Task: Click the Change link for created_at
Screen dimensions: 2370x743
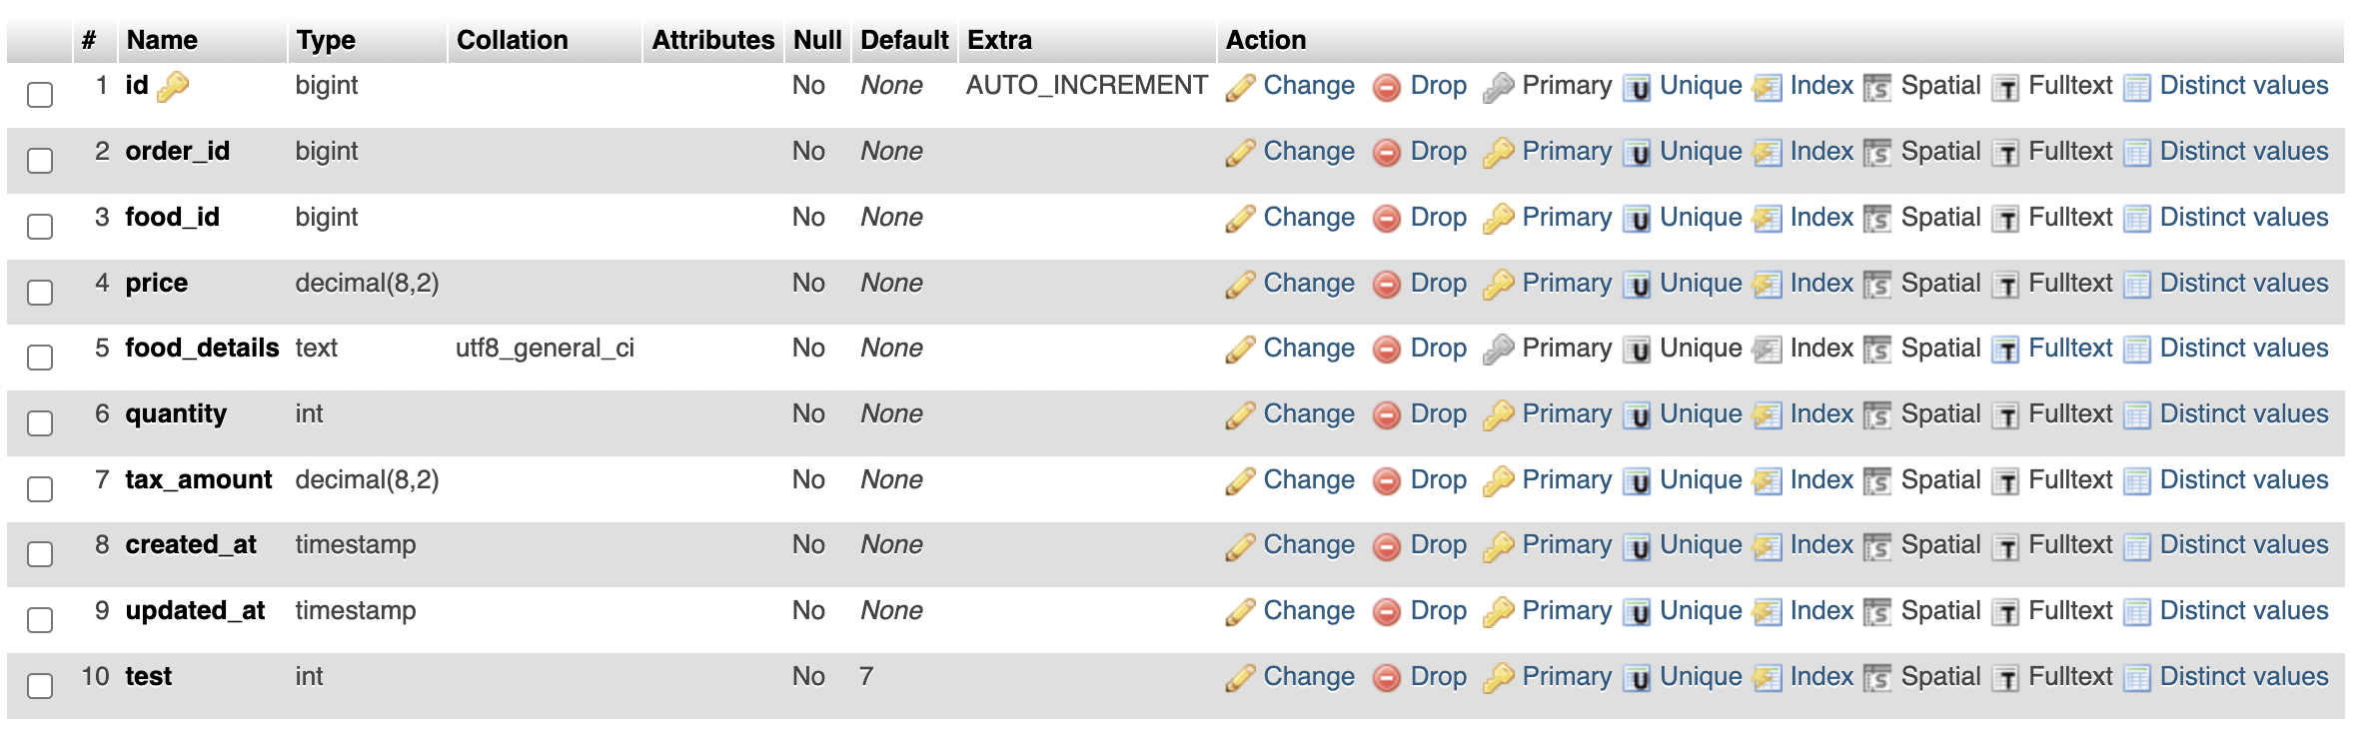Action: 1309,545
